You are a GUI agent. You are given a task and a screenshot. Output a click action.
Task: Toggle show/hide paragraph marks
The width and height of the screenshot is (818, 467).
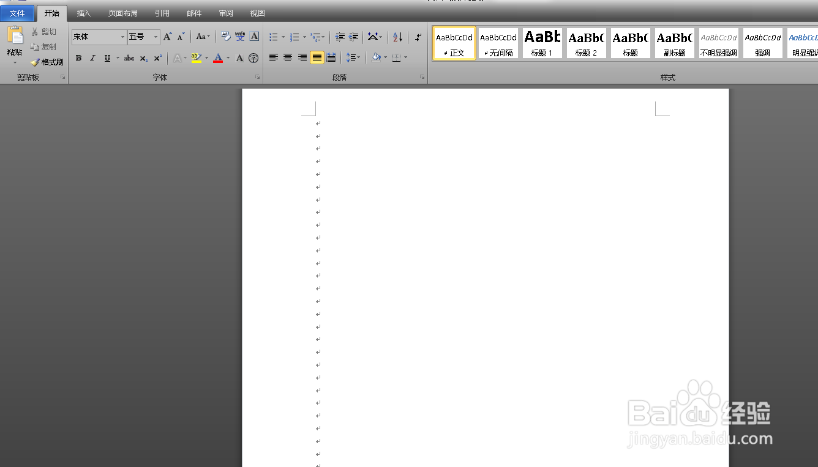(418, 37)
